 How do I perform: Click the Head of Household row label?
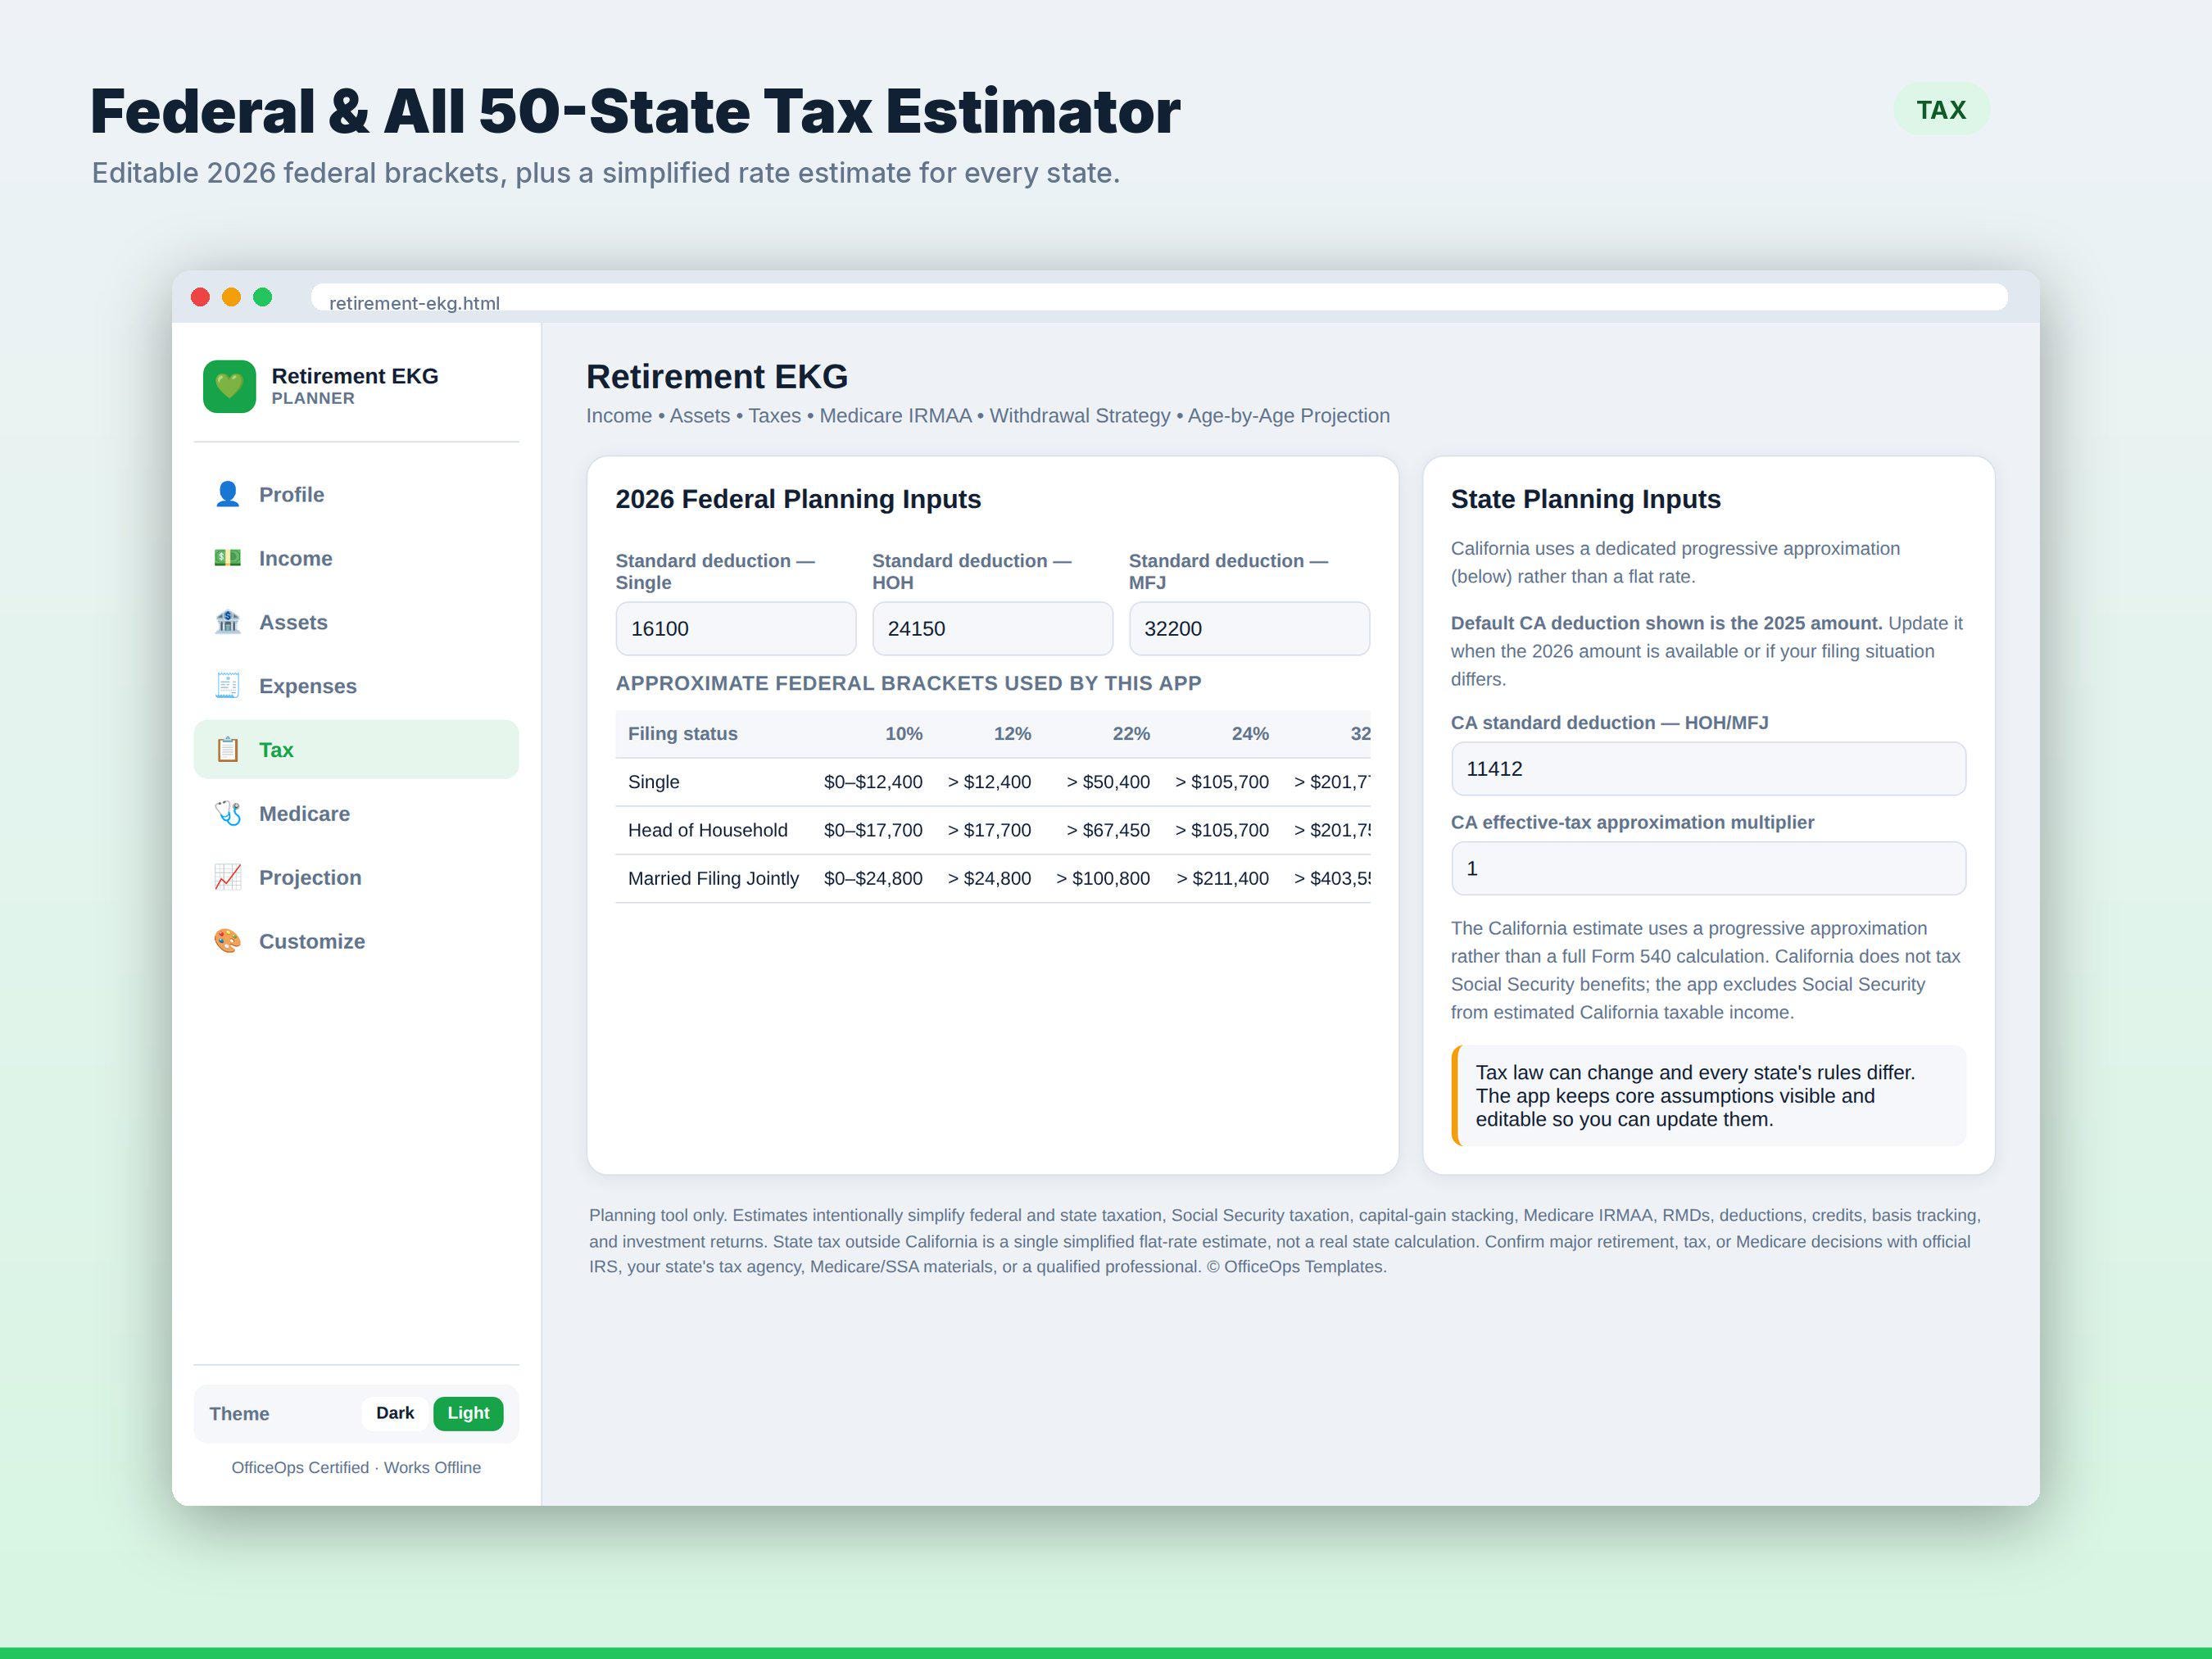click(708, 830)
